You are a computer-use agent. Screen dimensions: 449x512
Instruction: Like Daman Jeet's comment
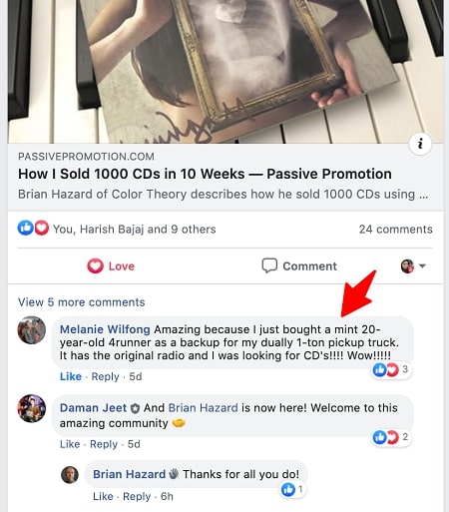click(70, 444)
